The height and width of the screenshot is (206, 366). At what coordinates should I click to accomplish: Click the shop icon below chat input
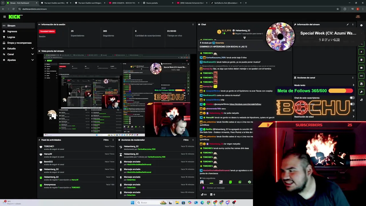(x=211, y=195)
